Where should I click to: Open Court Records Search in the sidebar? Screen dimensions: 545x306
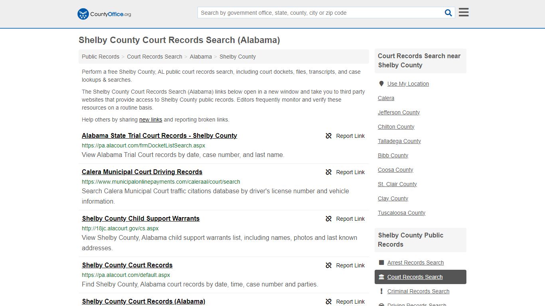[415, 277]
